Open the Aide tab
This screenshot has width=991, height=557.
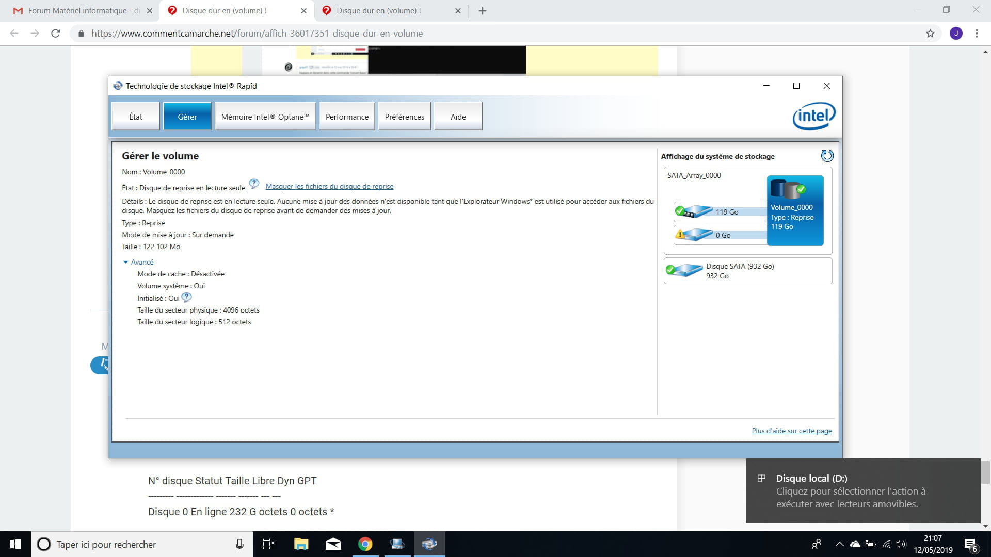(x=458, y=117)
